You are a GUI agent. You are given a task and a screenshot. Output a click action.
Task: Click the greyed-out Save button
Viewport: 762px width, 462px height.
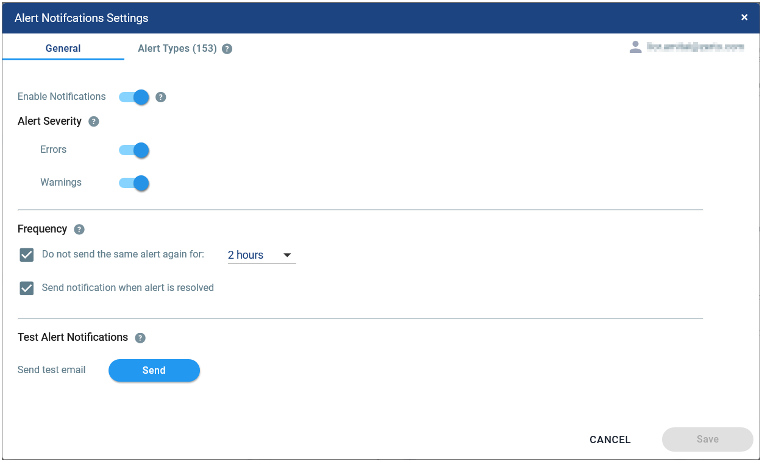pyautogui.click(x=708, y=439)
